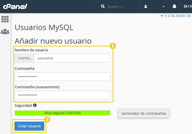Click the Crear usuario button
The height and width of the screenshot is (134, 192).
click(29, 126)
